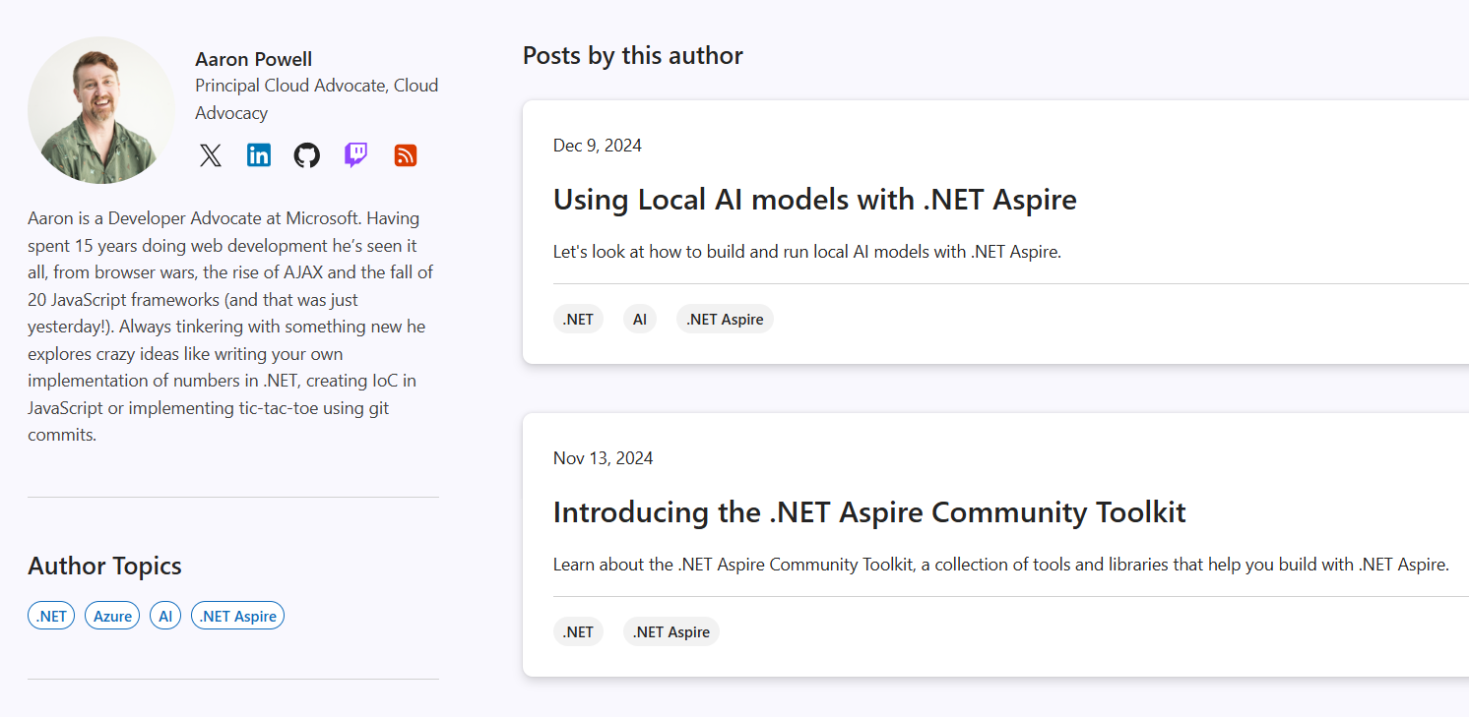
Task: Select the .NET Aspire topic under Author Topics
Action: (237, 616)
